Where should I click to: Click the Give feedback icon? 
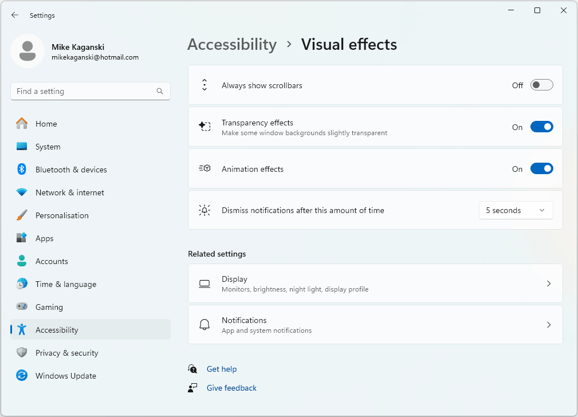click(x=192, y=388)
